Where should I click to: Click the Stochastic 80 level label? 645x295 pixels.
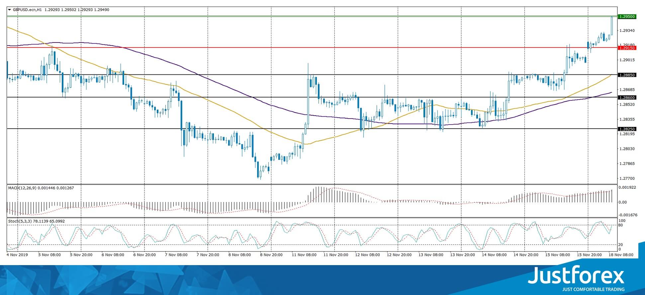coord(621,225)
